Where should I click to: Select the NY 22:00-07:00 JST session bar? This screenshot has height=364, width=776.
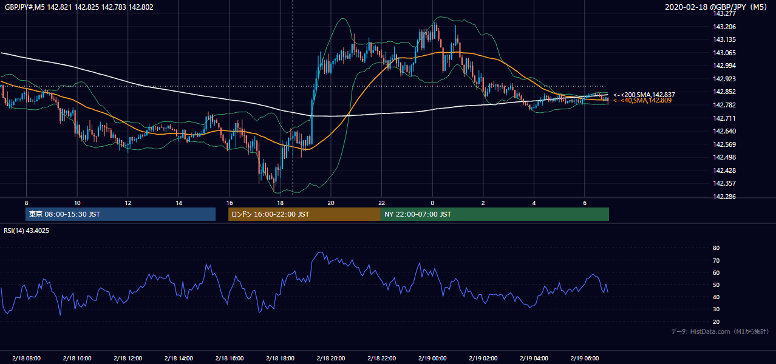pos(494,214)
